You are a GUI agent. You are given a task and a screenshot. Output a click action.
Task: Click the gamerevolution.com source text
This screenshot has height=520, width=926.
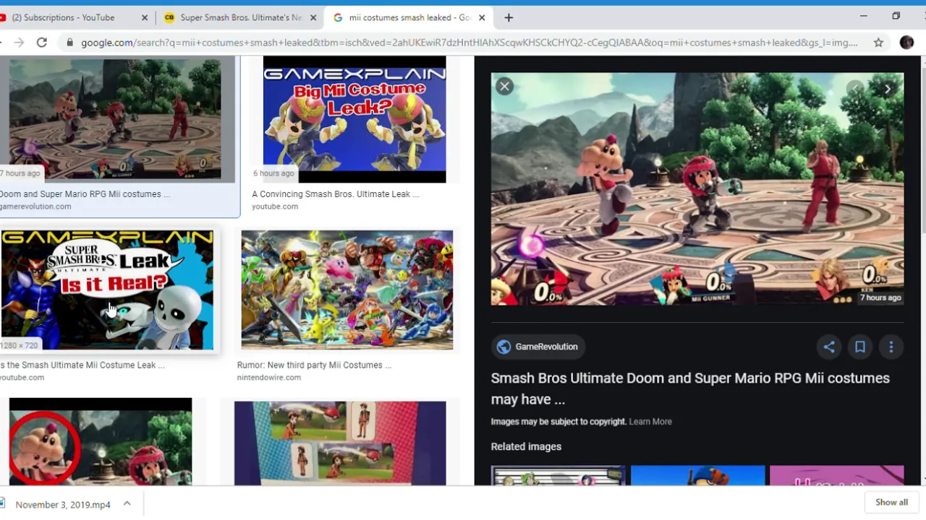coord(35,207)
